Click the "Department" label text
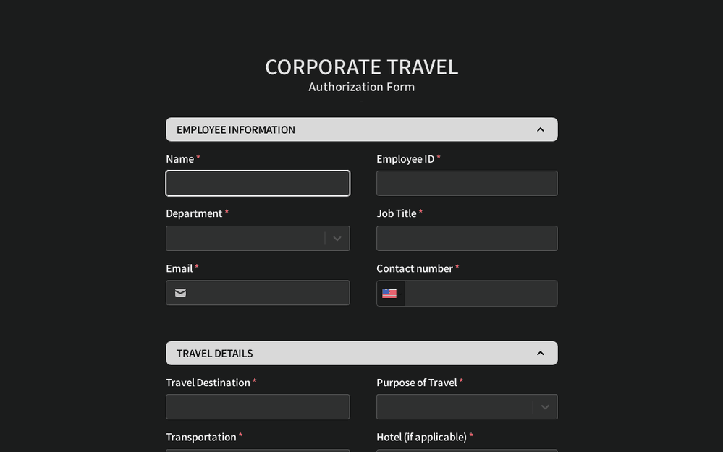The height and width of the screenshot is (452, 723). pyautogui.click(x=194, y=214)
